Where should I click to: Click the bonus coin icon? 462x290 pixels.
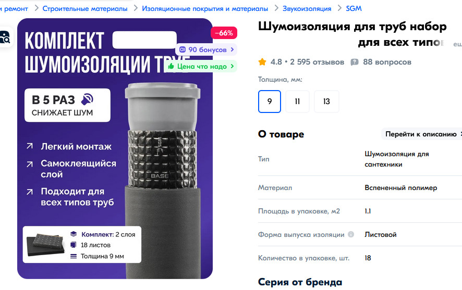[183, 49]
